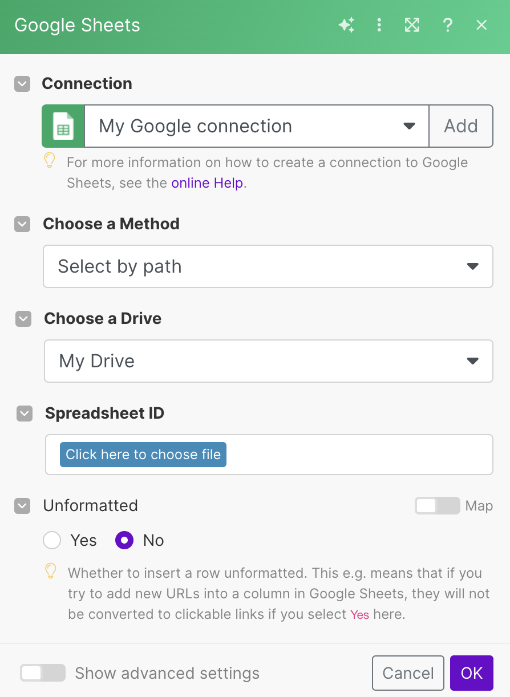Screen dimensions: 510x697
Task: Click the Show advanced settings label
Action: (167, 673)
